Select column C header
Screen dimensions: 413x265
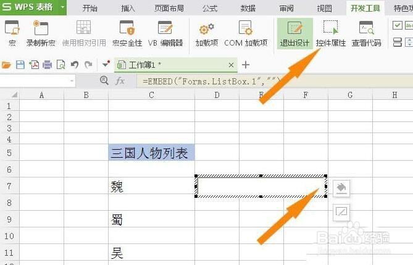(x=151, y=95)
